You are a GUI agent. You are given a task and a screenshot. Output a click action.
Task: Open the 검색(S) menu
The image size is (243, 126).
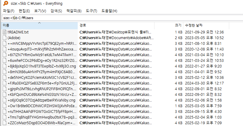(56, 11)
